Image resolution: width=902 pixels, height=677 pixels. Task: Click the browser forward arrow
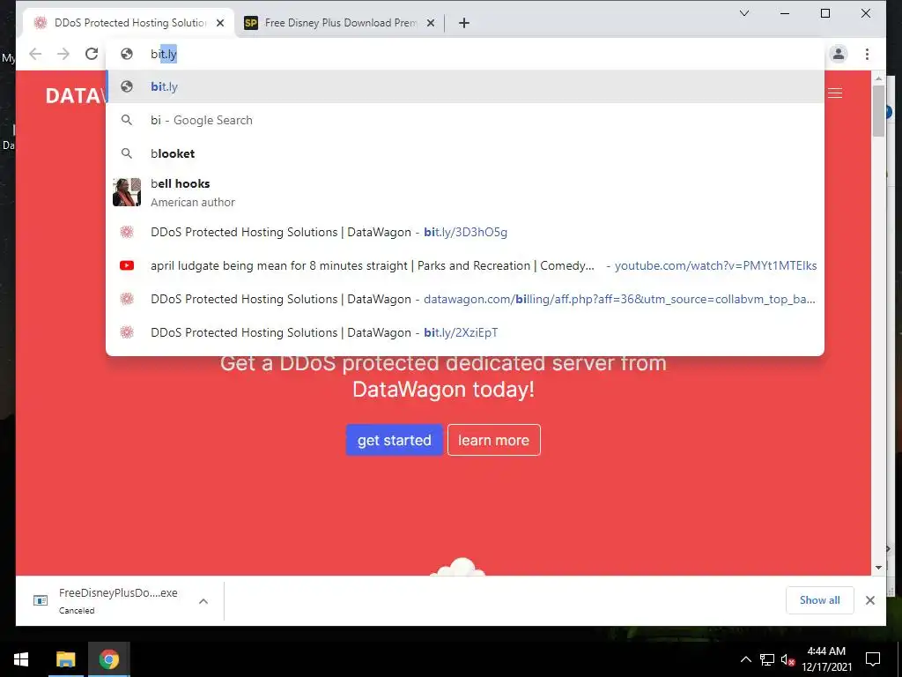[x=63, y=54]
